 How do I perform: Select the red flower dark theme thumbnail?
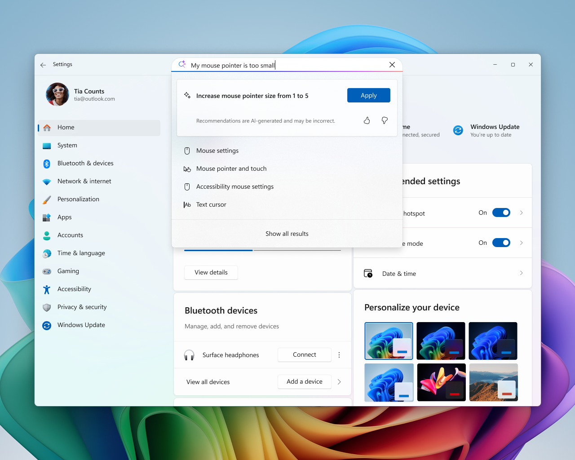coord(441,382)
